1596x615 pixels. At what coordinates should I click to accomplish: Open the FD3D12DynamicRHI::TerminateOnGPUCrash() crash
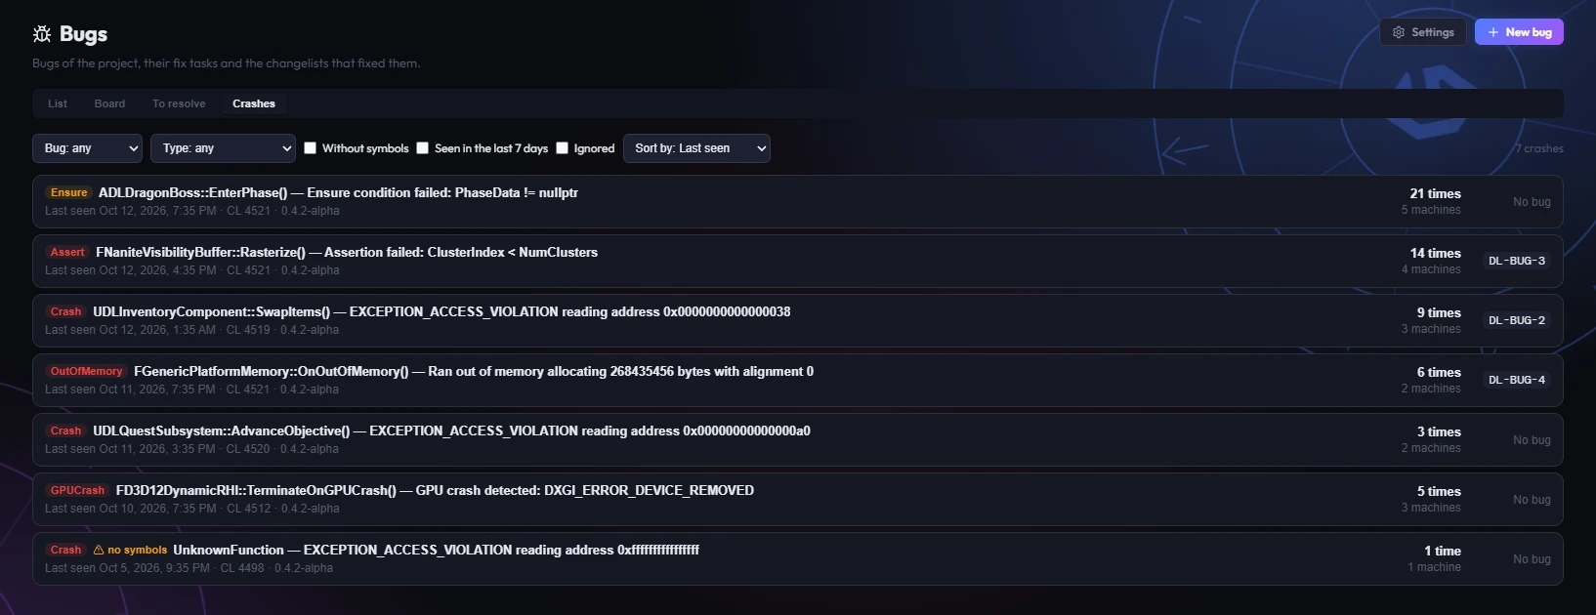coord(797,500)
